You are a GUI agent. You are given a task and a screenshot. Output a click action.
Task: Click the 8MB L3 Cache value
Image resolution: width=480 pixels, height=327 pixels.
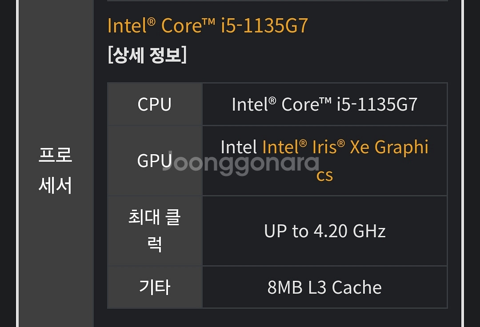pyautogui.click(x=324, y=287)
